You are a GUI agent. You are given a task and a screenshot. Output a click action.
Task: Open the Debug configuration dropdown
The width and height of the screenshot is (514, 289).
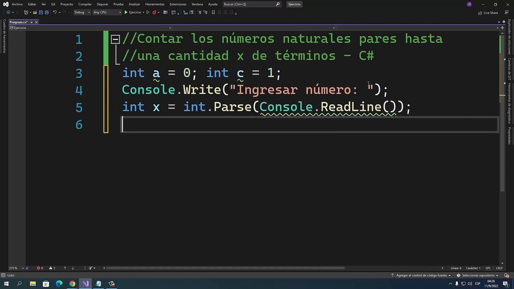click(x=82, y=12)
